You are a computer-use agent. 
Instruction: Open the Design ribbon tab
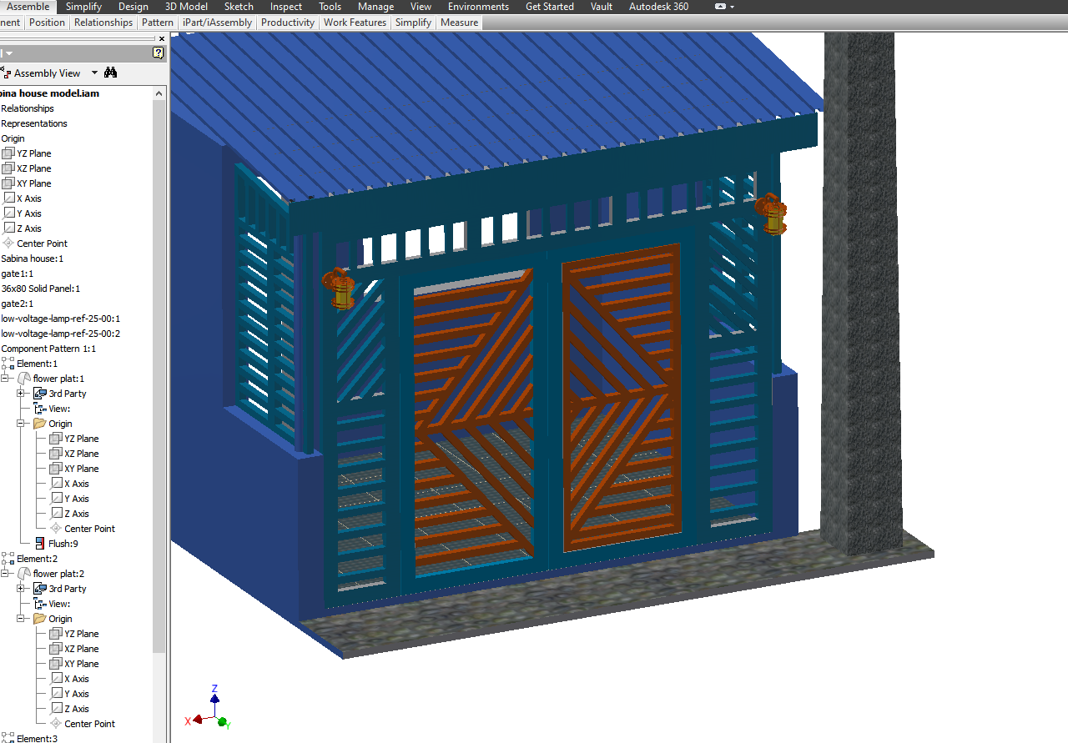[x=133, y=7]
